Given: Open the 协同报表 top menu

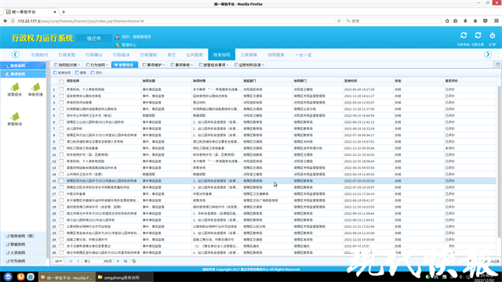Looking at the screenshot, I should click(276, 55).
